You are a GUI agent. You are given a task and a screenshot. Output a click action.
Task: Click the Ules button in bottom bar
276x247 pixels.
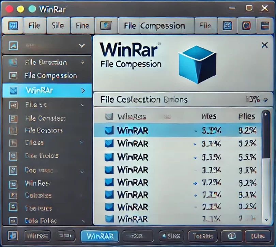pyautogui.click(x=258, y=236)
